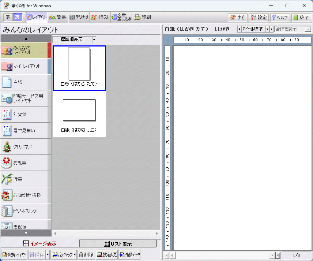313x261 pixels.
Task: Switch to イメージ表示 view tab
Action: (x=40, y=244)
